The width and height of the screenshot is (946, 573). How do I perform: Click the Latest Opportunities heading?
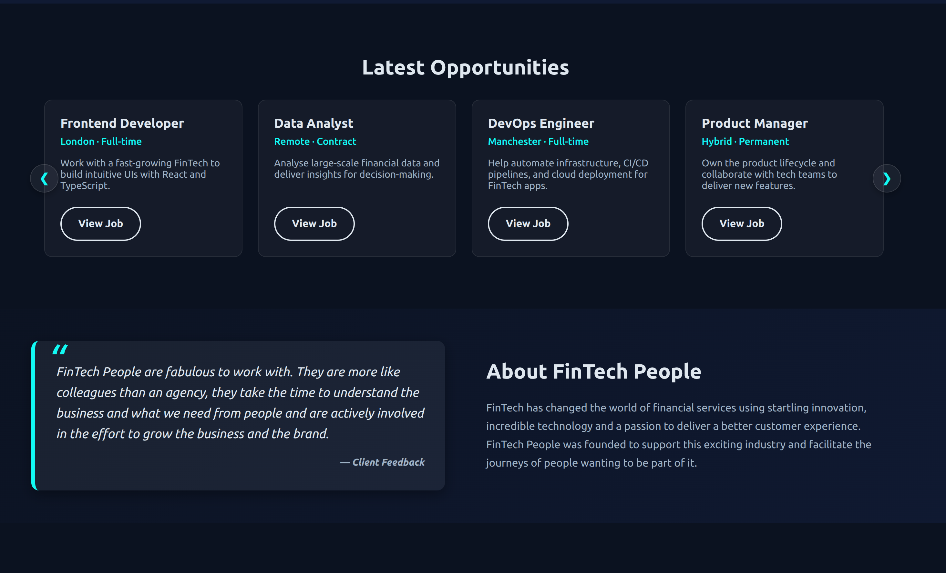466,67
